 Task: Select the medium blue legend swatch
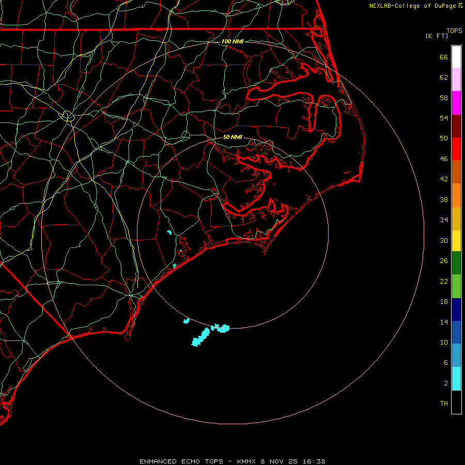point(456,332)
